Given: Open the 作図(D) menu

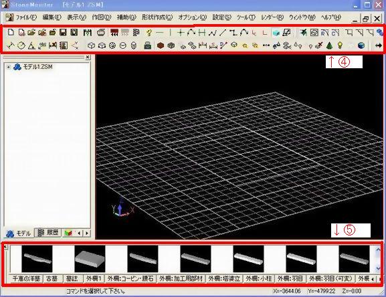Looking at the screenshot, I should click(x=102, y=17).
